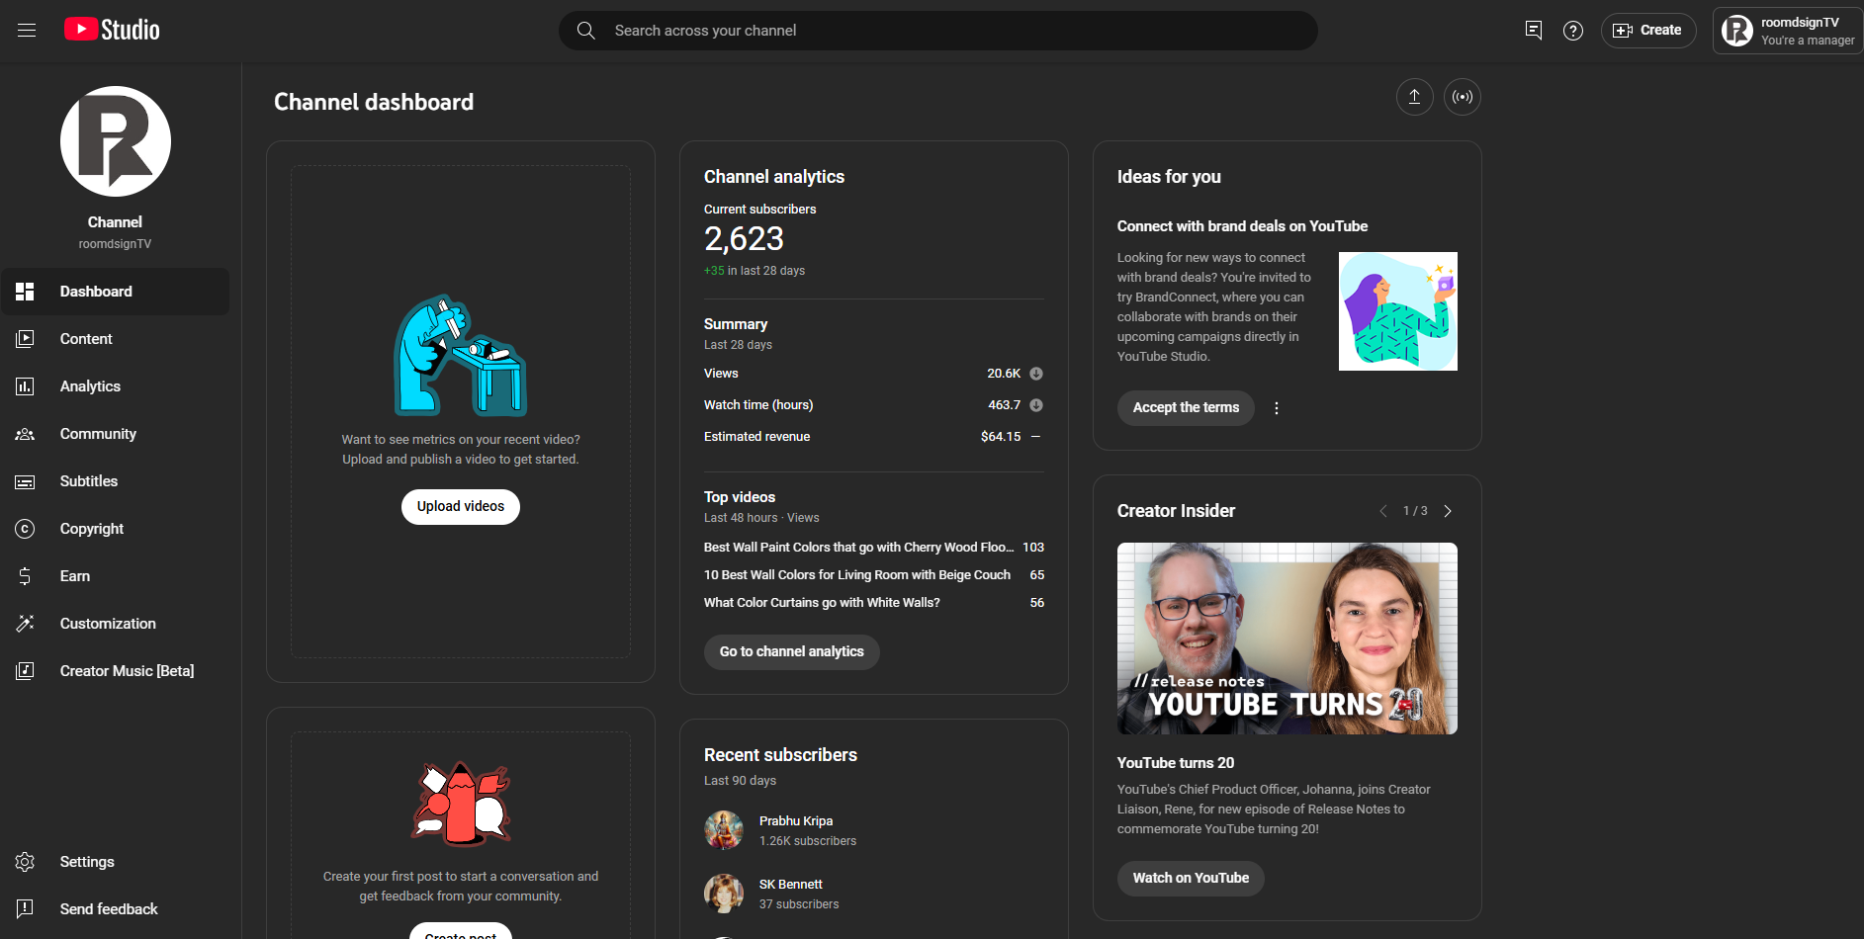
Task: Click the YouTube Studio logo
Action: coord(112,30)
